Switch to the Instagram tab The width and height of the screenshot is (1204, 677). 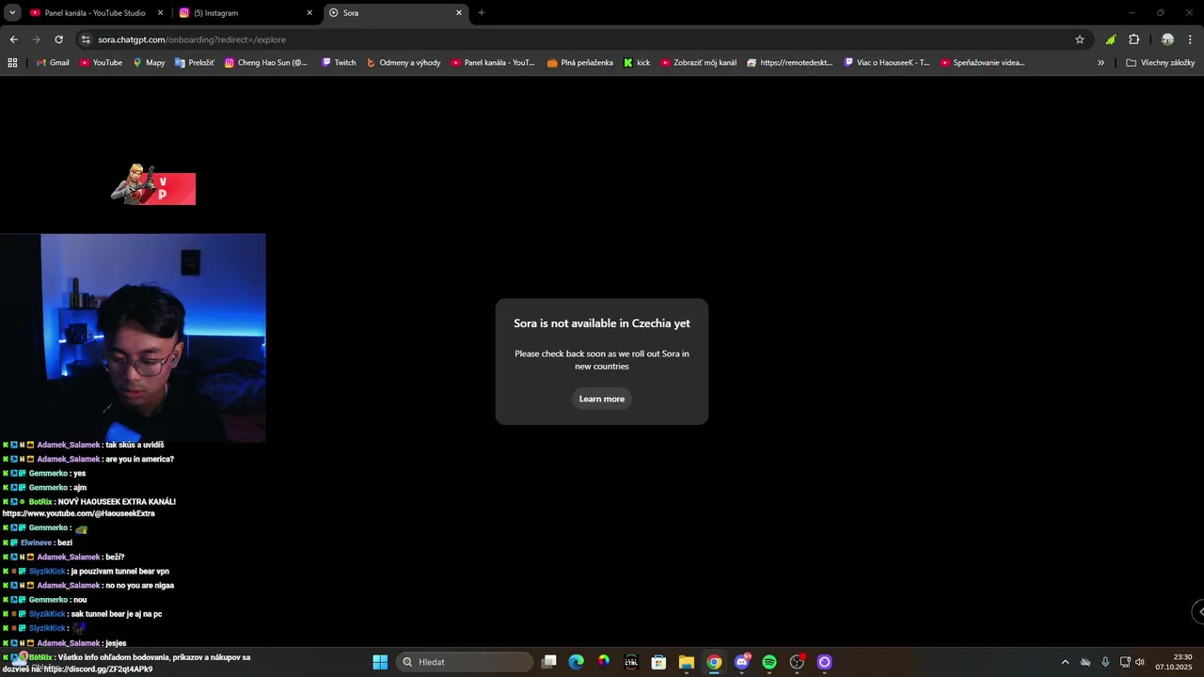tap(246, 13)
